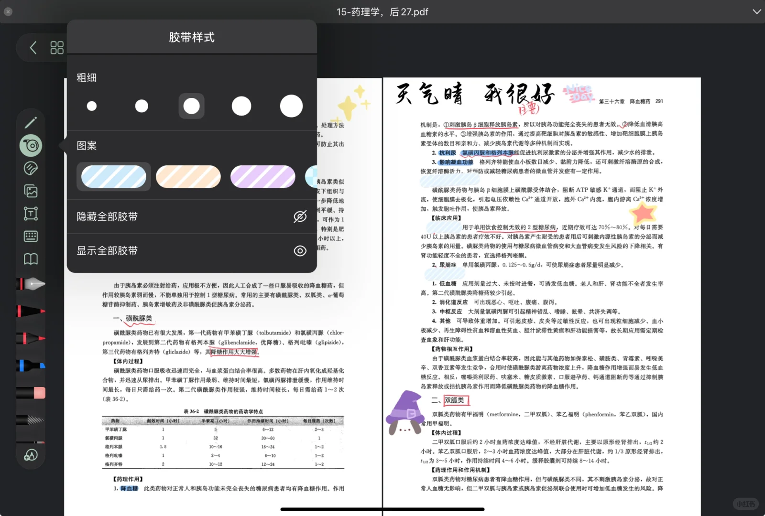This screenshot has width=765, height=516.
Task: Expand the top-right down chevron
Action: (x=756, y=11)
